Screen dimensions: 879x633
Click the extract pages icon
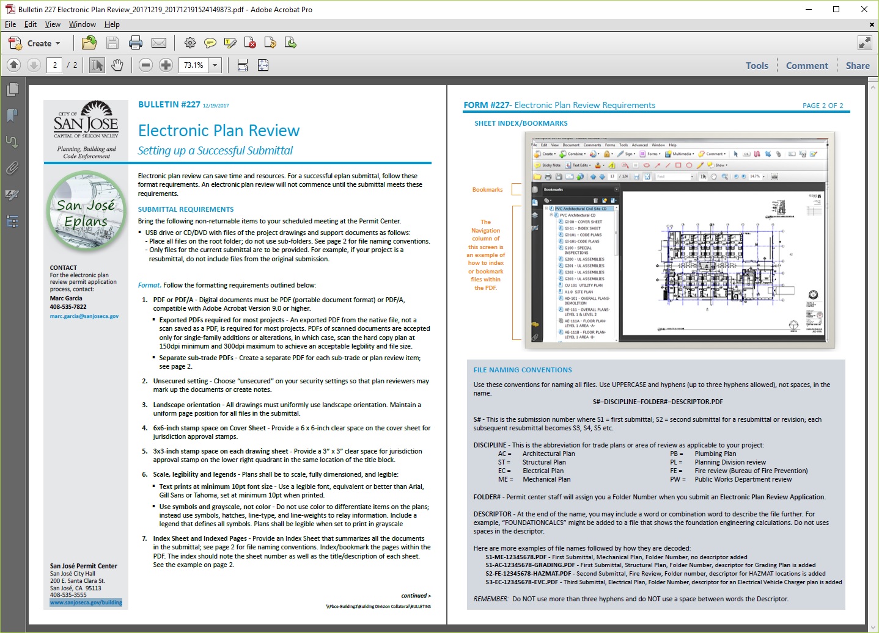270,43
